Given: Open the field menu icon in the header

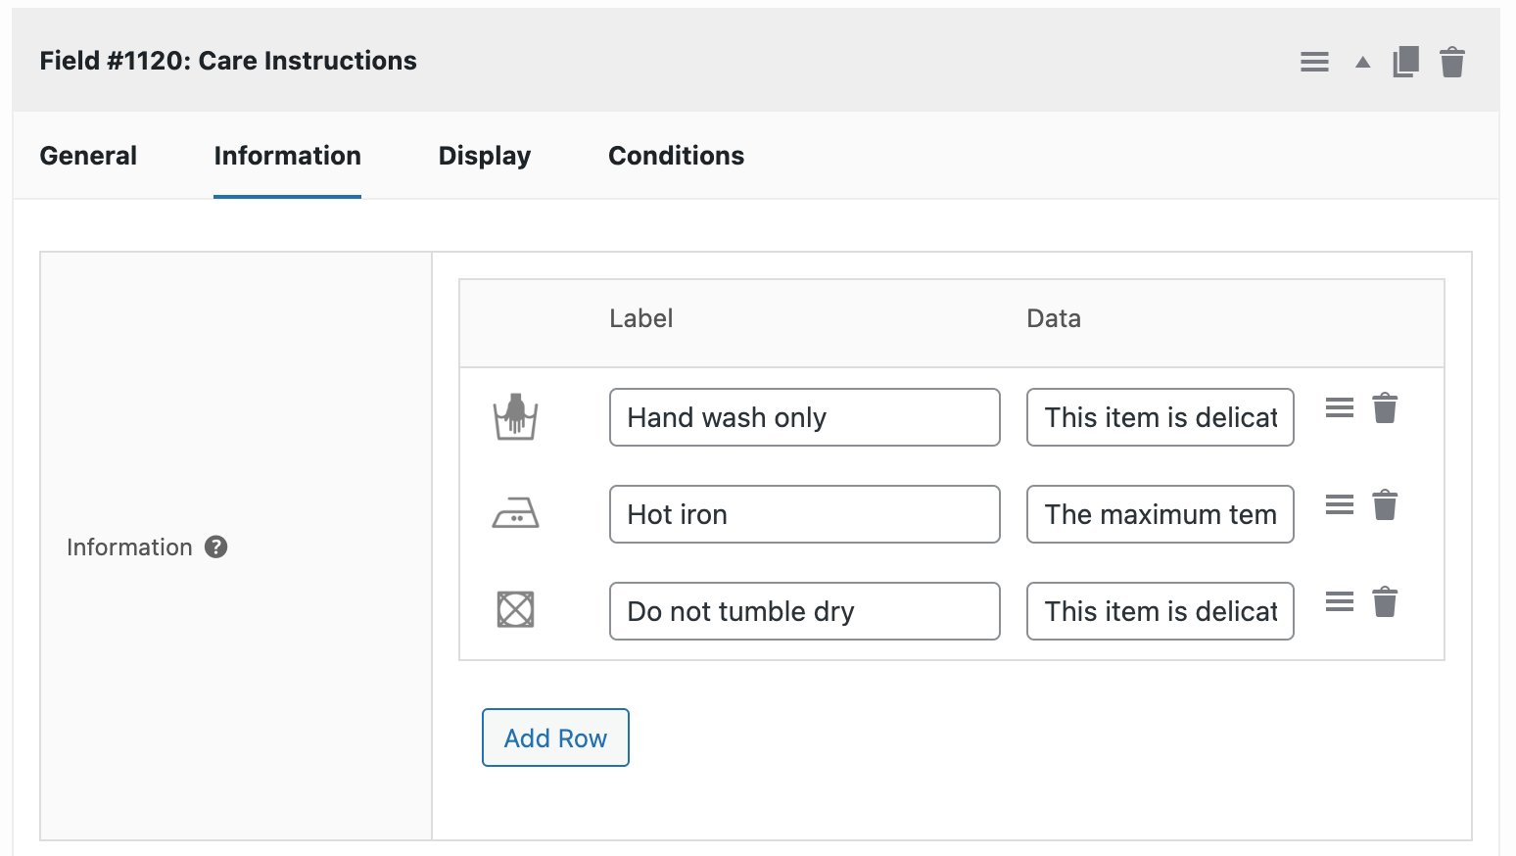Looking at the screenshot, I should pyautogui.click(x=1314, y=61).
